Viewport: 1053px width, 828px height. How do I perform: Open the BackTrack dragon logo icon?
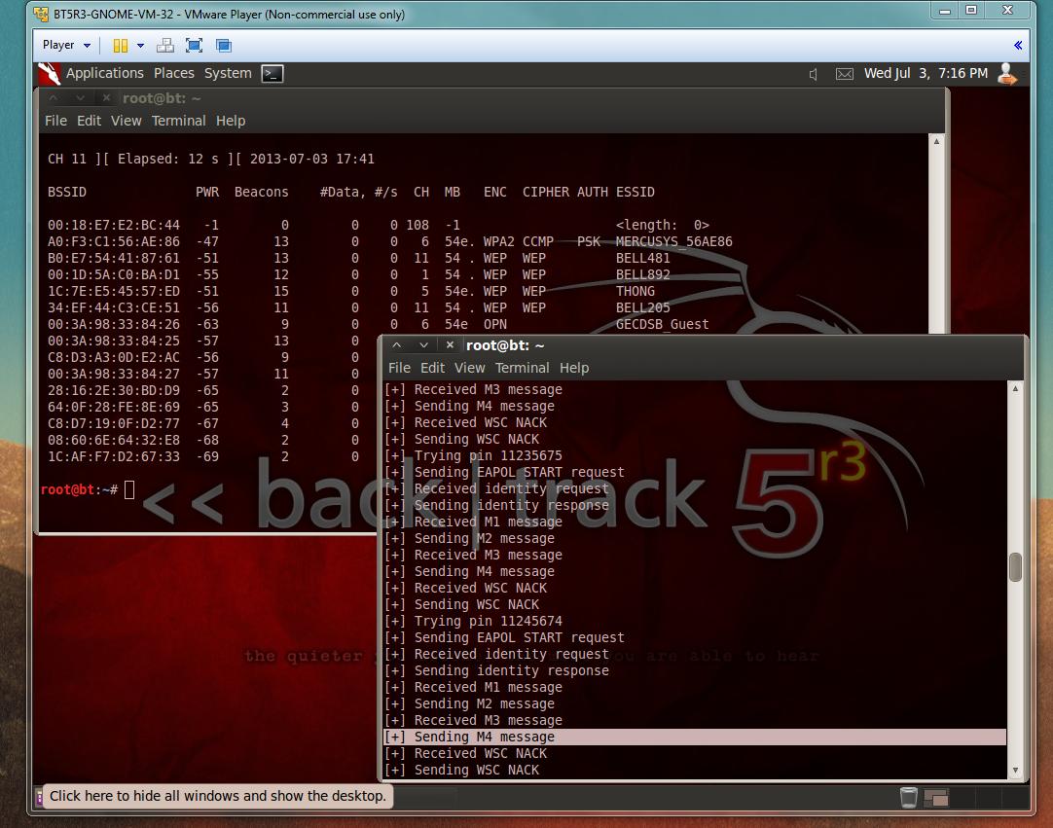pyautogui.click(x=49, y=73)
